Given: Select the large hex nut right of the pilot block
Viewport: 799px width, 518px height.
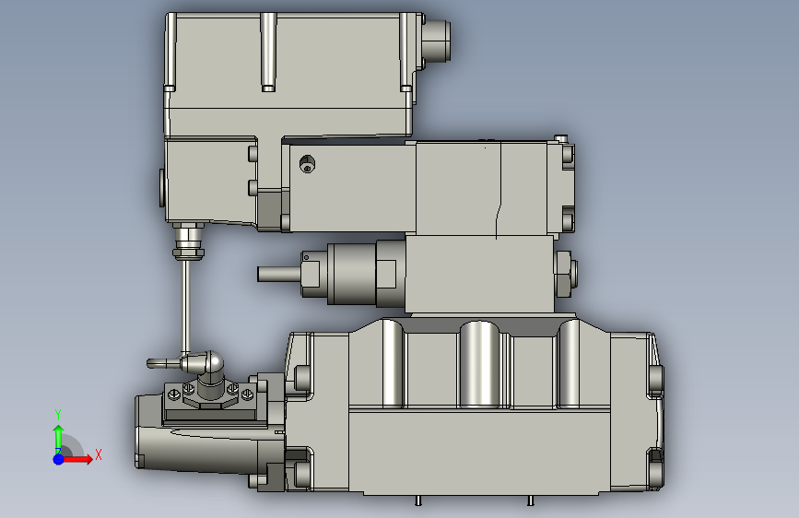Looking at the screenshot, I should coord(566,273).
